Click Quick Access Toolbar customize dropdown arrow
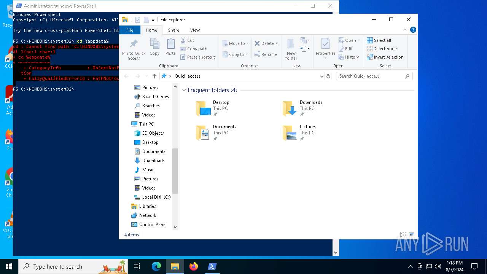487x274 pixels. (x=153, y=20)
